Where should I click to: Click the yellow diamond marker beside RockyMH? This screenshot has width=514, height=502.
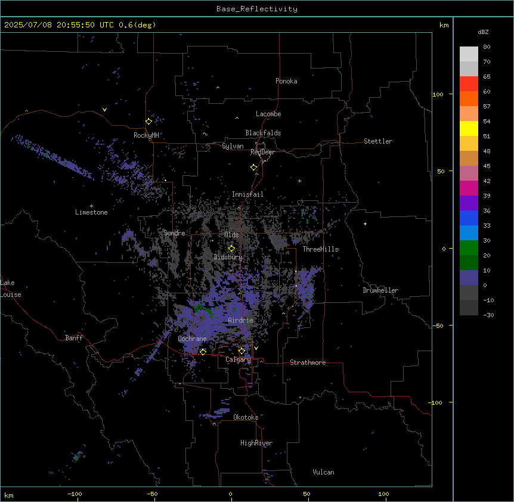click(x=149, y=122)
